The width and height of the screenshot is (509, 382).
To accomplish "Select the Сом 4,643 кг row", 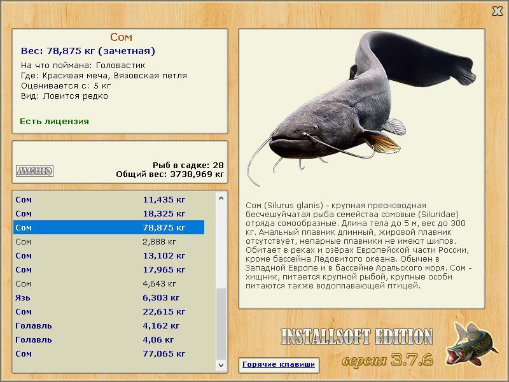I will [109, 283].
